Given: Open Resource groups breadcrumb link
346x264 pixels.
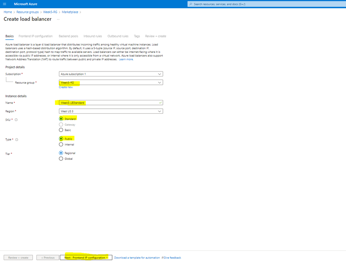Looking at the screenshot, I should (28, 12).
